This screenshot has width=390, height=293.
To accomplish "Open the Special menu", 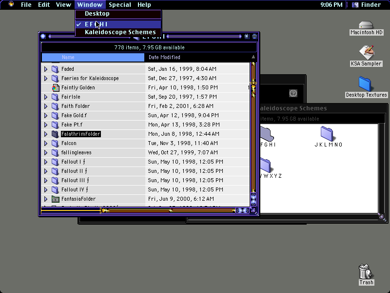I will [120, 4].
